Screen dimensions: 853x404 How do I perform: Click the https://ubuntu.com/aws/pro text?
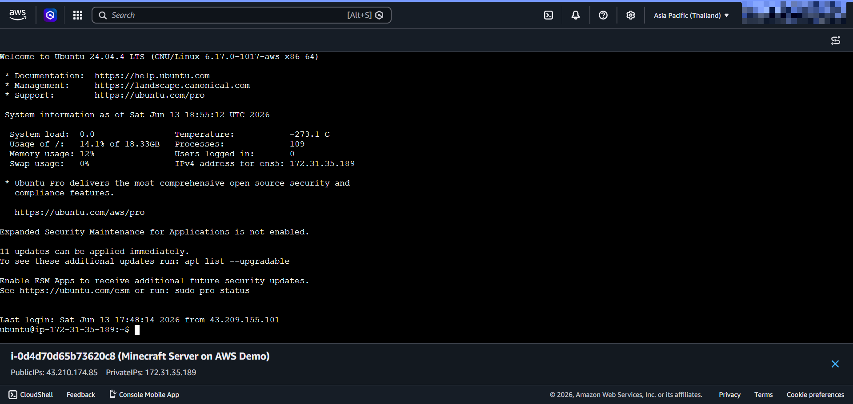point(80,212)
